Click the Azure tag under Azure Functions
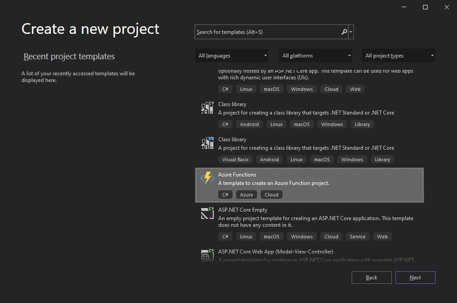 pos(246,195)
